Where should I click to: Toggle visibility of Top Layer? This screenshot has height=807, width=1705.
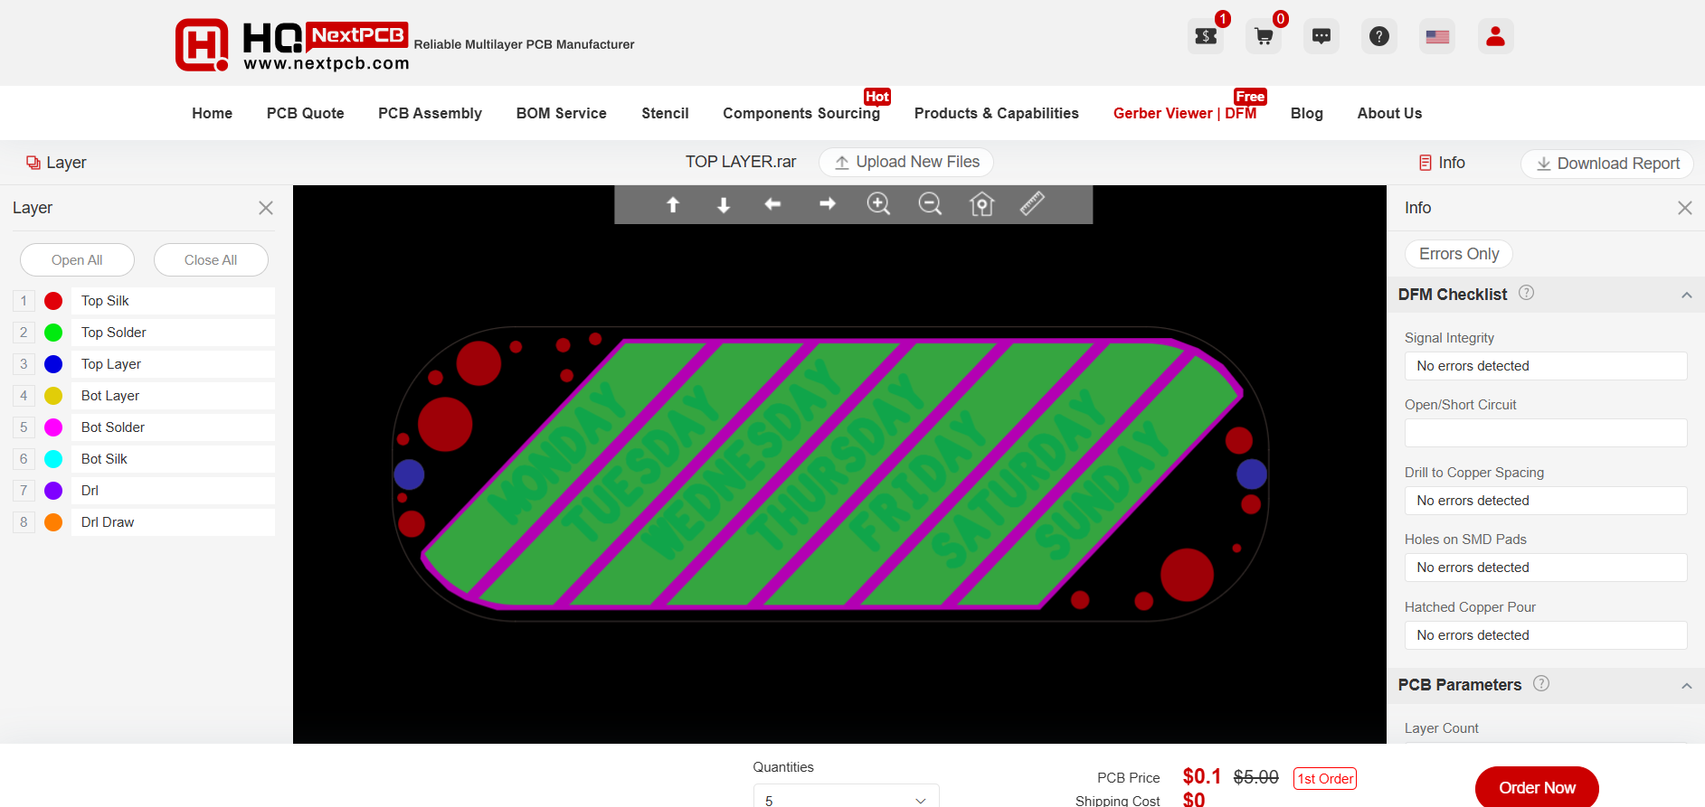(53, 364)
